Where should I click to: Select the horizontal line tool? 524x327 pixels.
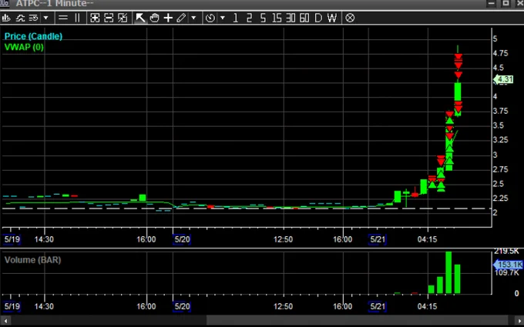(x=63, y=18)
